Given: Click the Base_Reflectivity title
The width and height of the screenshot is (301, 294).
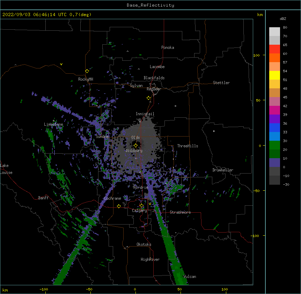Looking at the screenshot, I should click(x=150, y=5).
